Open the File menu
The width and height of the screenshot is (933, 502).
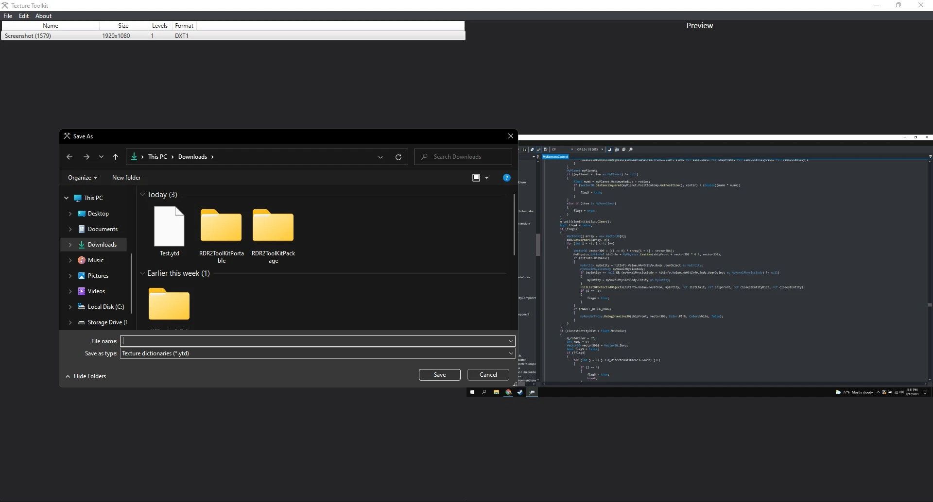8,16
